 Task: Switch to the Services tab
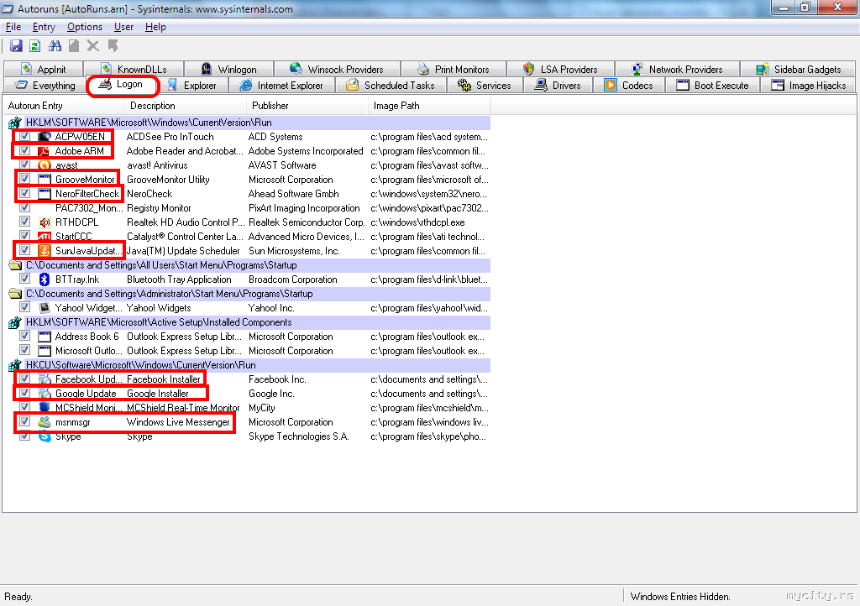(485, 86)
